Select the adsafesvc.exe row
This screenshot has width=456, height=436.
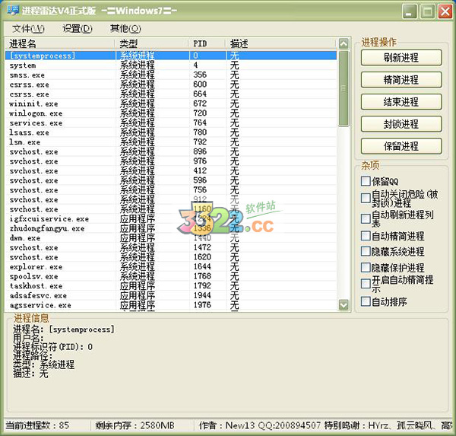[x=171, y=295]
